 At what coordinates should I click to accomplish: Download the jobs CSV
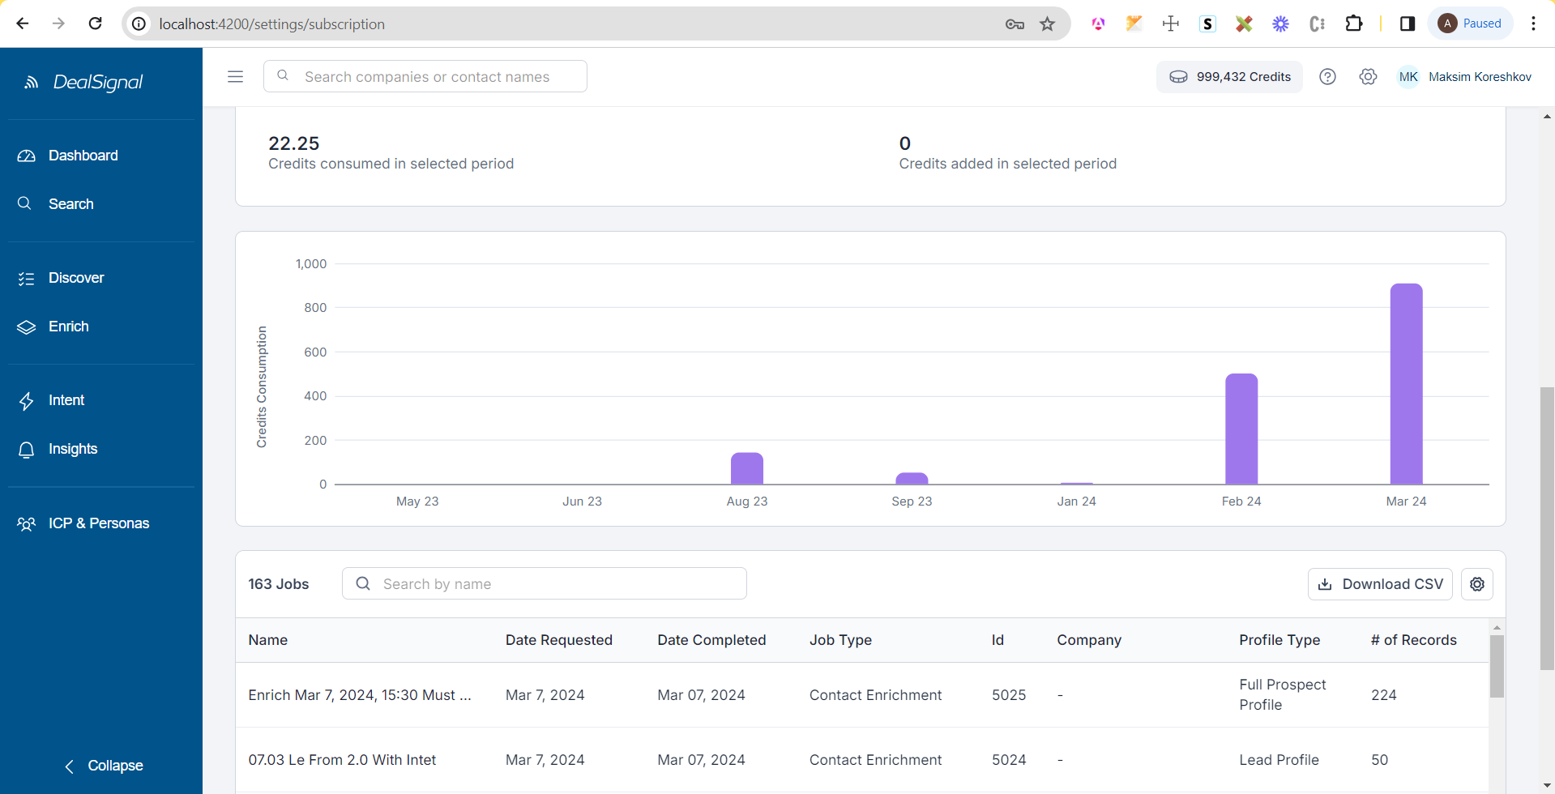click(x=1379, y=584)
